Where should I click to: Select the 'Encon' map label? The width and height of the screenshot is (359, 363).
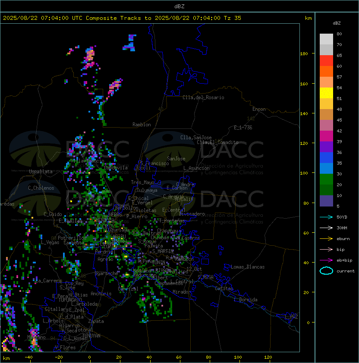point(259,109)
